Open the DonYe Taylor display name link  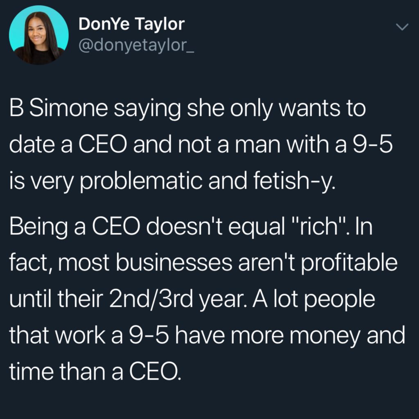click(132, 24)
